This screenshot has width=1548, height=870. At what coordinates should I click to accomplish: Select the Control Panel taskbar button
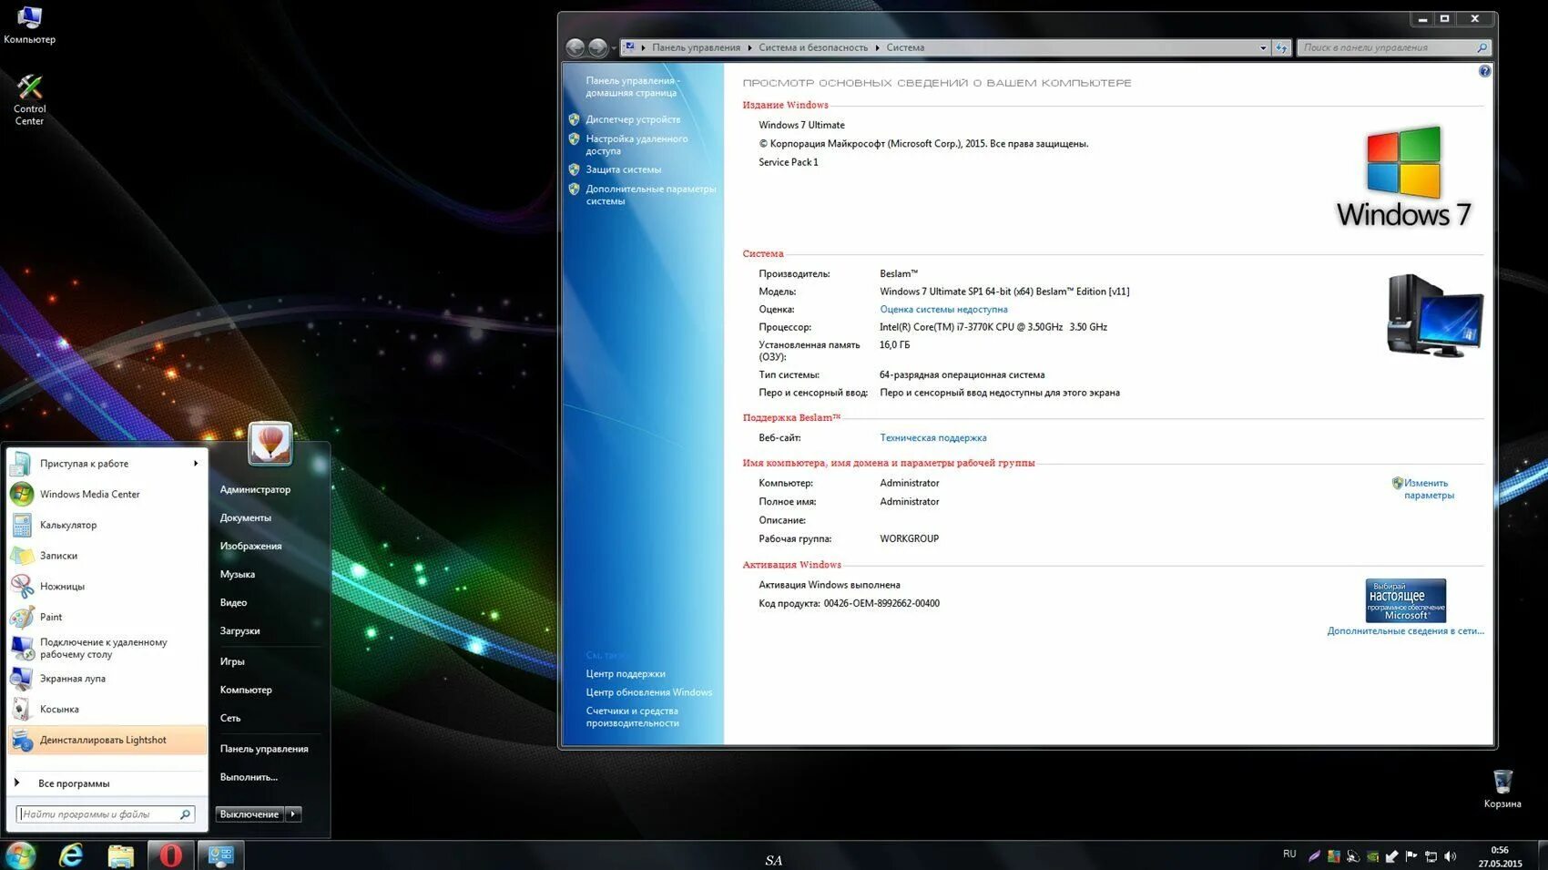tap(221, 855)
